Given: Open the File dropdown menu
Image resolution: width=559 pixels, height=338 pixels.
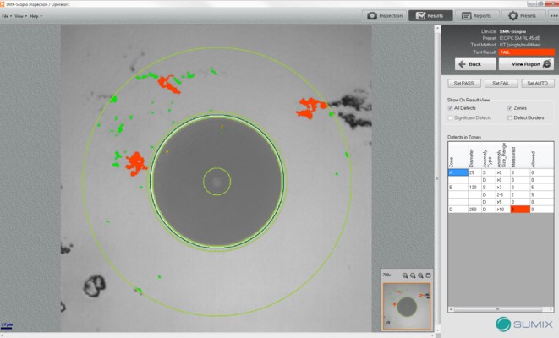Looking at the screenshot, I should coord(7,16).
